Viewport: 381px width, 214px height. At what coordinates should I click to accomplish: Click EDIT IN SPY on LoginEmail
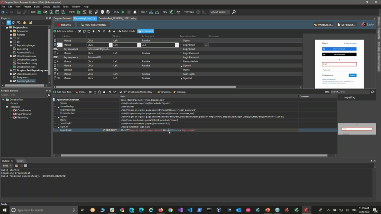click(110, 130)
